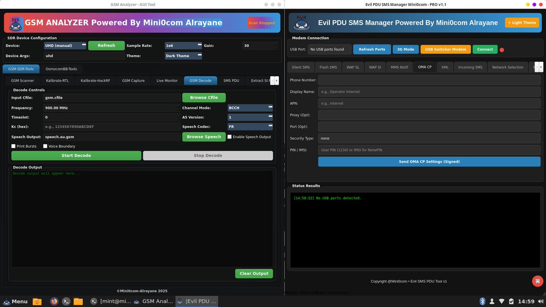546x307 pixels.
Task: Open the USB Port dropdown
Action: (x=329, y=49)
